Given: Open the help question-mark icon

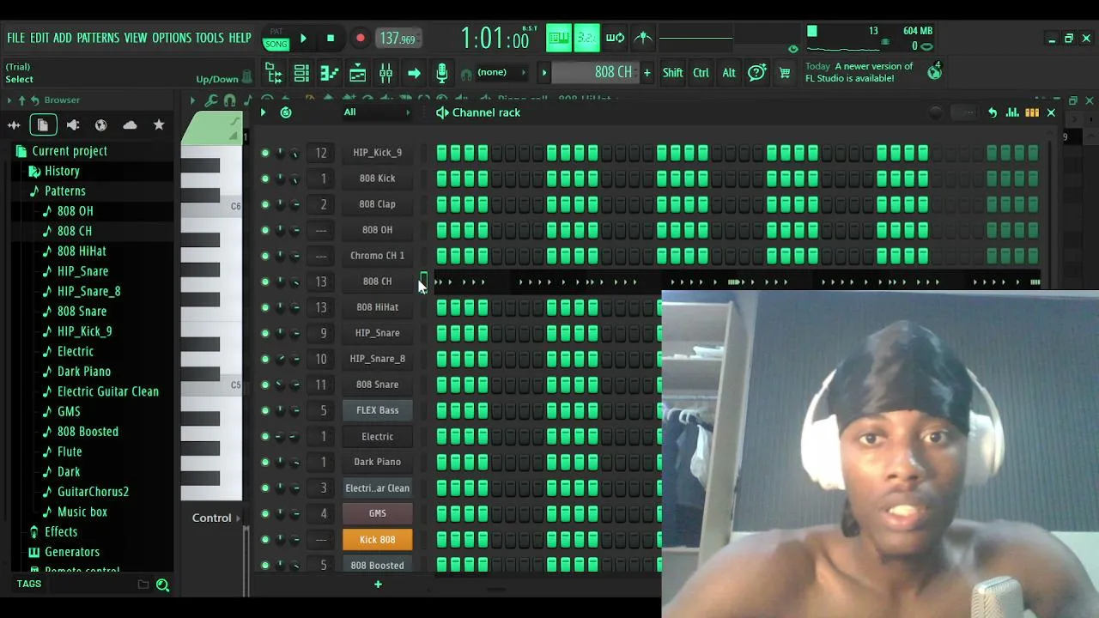Looking at the screenshot, I should [756, 73].
